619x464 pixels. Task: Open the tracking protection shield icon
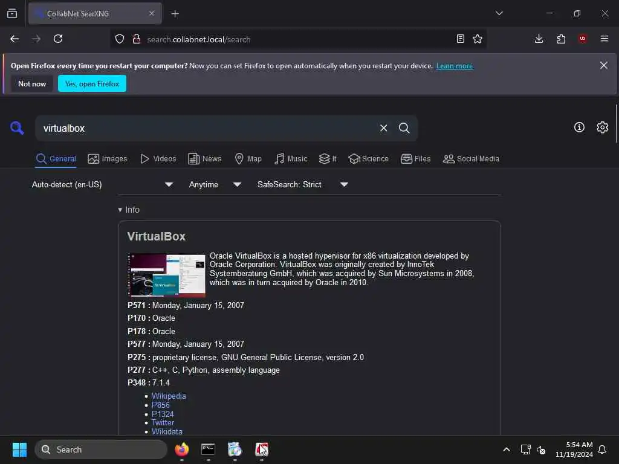120,39
